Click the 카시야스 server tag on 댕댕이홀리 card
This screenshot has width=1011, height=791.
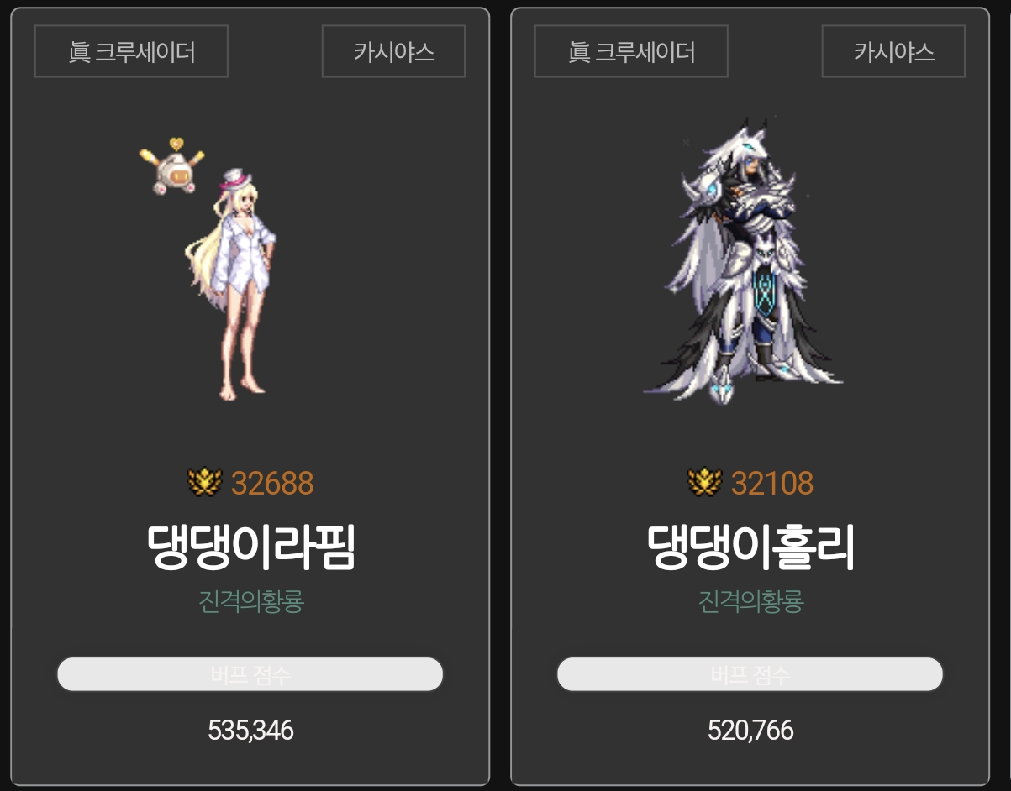pyautogui.click(x=893, y=51)
